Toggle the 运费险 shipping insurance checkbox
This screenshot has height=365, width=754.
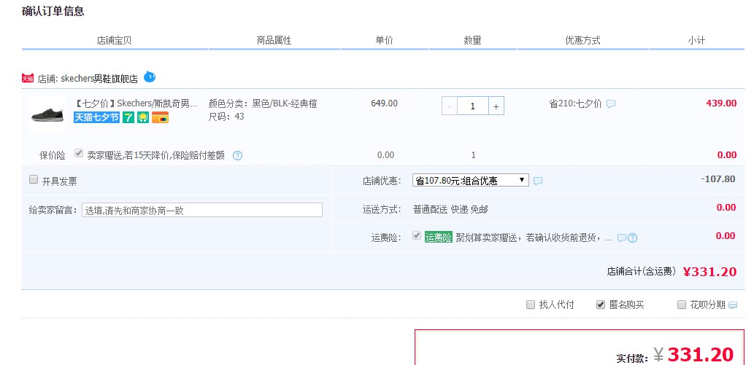coord(417,235)
